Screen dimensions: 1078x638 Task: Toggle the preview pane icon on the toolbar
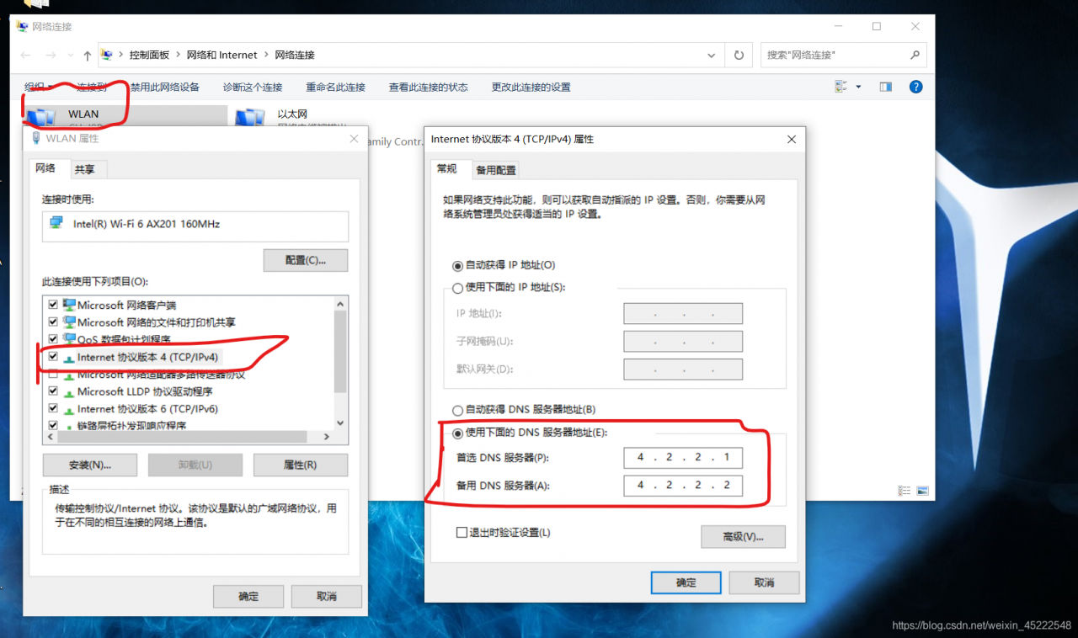tap(885, 86)
